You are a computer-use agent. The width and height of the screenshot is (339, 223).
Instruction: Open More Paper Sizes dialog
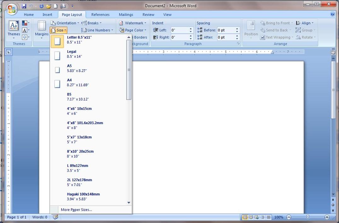click(x=91, y=209)
